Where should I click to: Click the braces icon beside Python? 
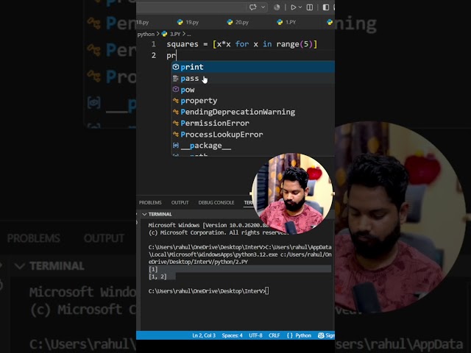(x=289, y=335)
